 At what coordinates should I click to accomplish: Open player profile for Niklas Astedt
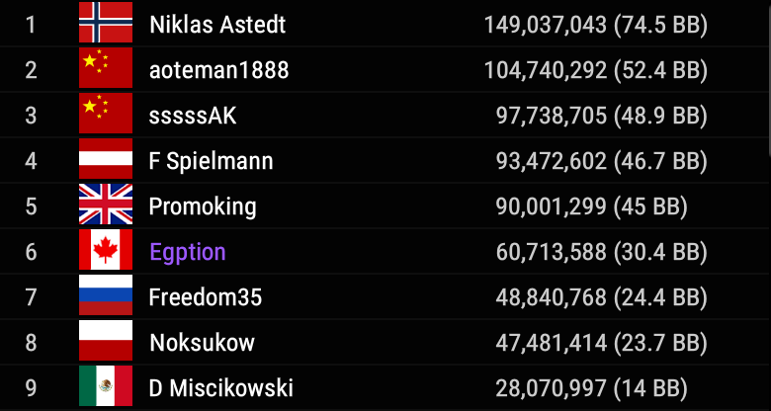point(217,24)
